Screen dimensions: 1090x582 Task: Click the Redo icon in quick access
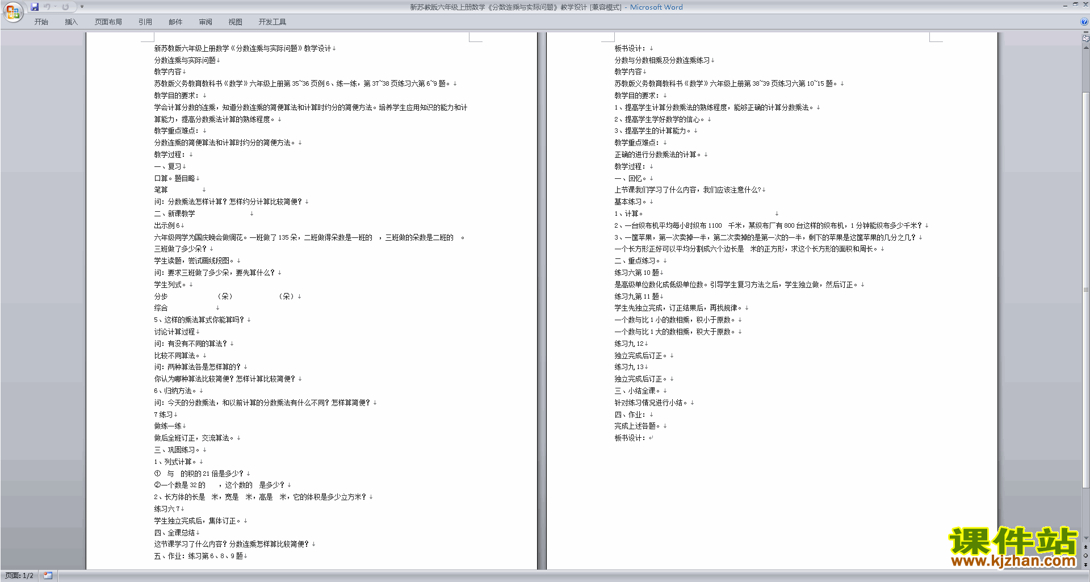pos(65,7)
